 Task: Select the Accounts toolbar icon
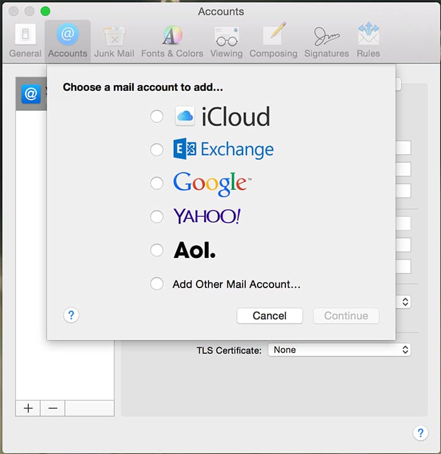[67, 41]
